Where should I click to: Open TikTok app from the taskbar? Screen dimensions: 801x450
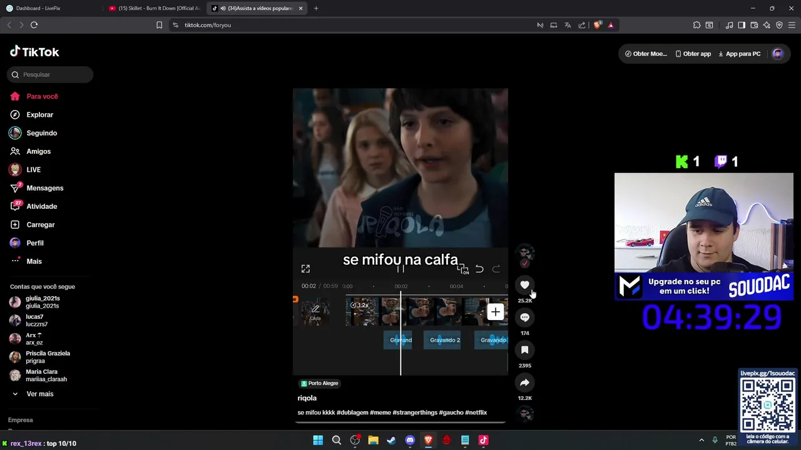[x=483, y=440]
